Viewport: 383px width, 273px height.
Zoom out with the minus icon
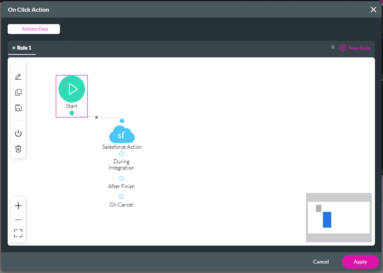point(18,220)
